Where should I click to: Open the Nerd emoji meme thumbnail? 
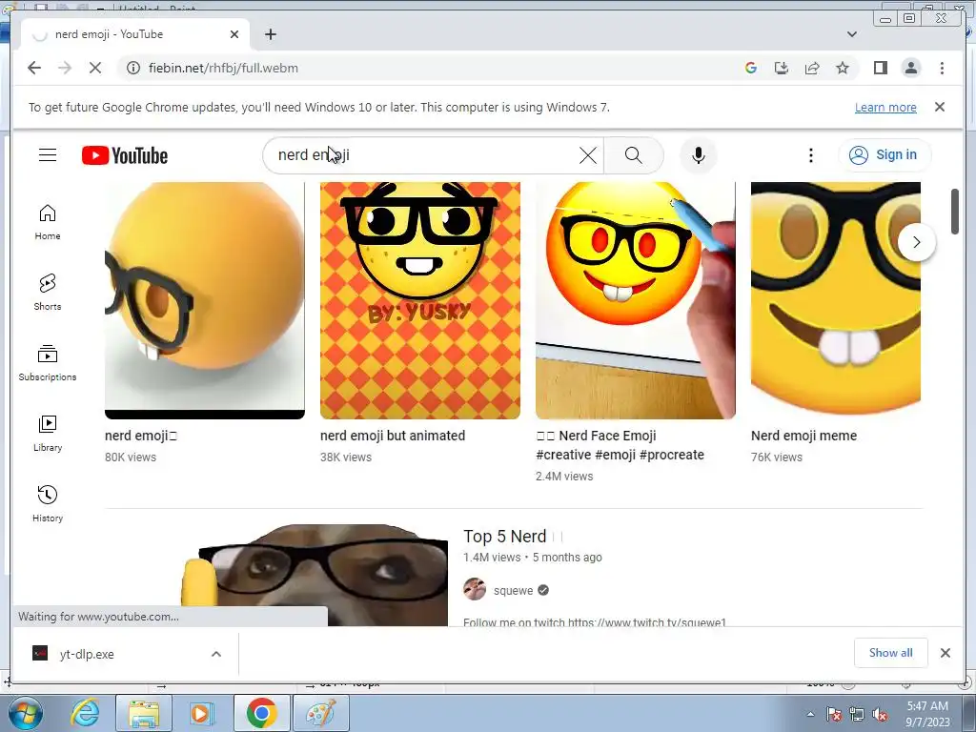(835, 300)
